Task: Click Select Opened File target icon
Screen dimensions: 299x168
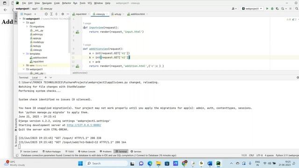Action: pyautogui.click(x=46, y=14)
